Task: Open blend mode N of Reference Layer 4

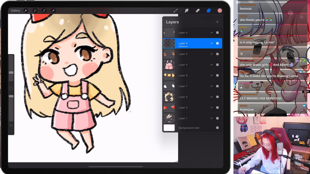Action: tap(212, 43)
